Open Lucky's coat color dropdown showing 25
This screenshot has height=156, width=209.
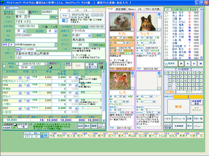pyautogui.click(x=154, y=43)
